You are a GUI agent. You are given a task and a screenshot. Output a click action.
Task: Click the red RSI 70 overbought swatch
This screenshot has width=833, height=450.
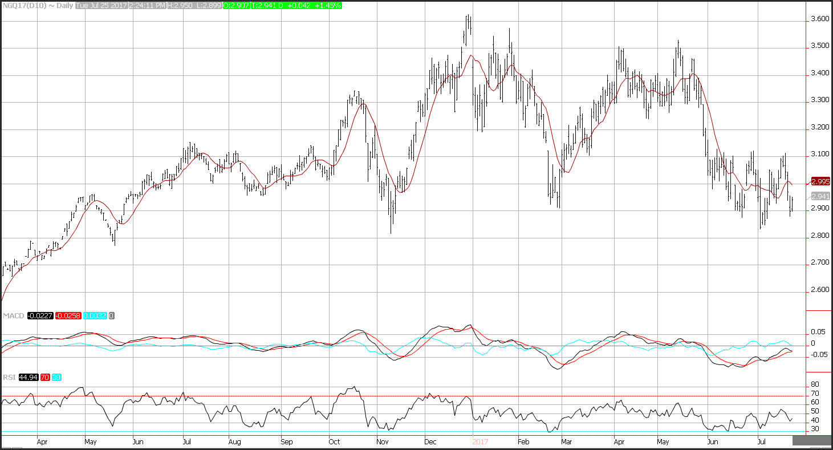tap(46, 378)
